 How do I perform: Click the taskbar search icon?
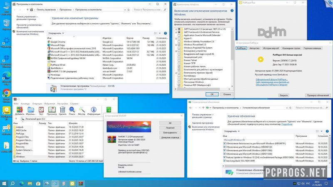point(12,183)
